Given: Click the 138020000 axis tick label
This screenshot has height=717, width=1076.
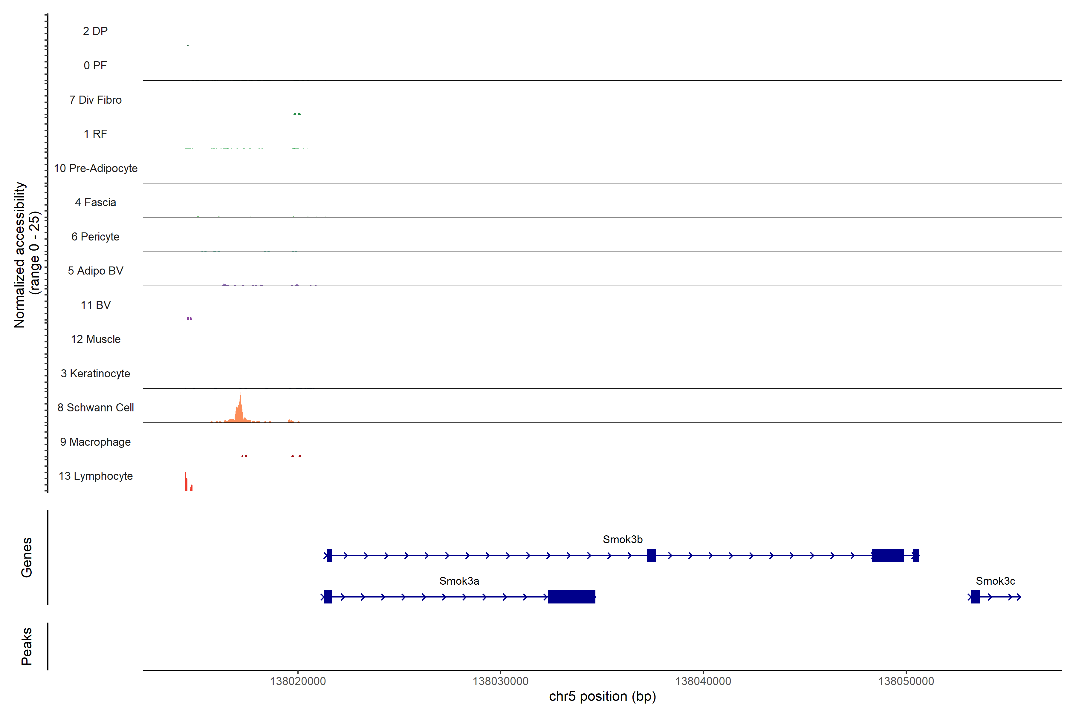Looking at the screenshot, I should tap(298, 681).
